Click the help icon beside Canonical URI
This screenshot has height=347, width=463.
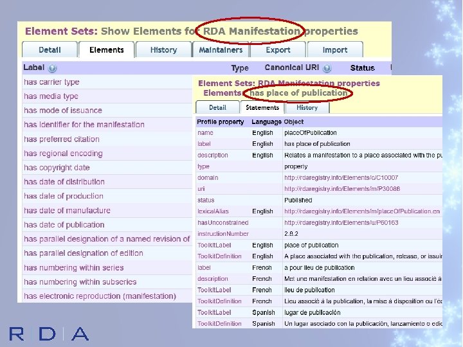pos(327,68)
